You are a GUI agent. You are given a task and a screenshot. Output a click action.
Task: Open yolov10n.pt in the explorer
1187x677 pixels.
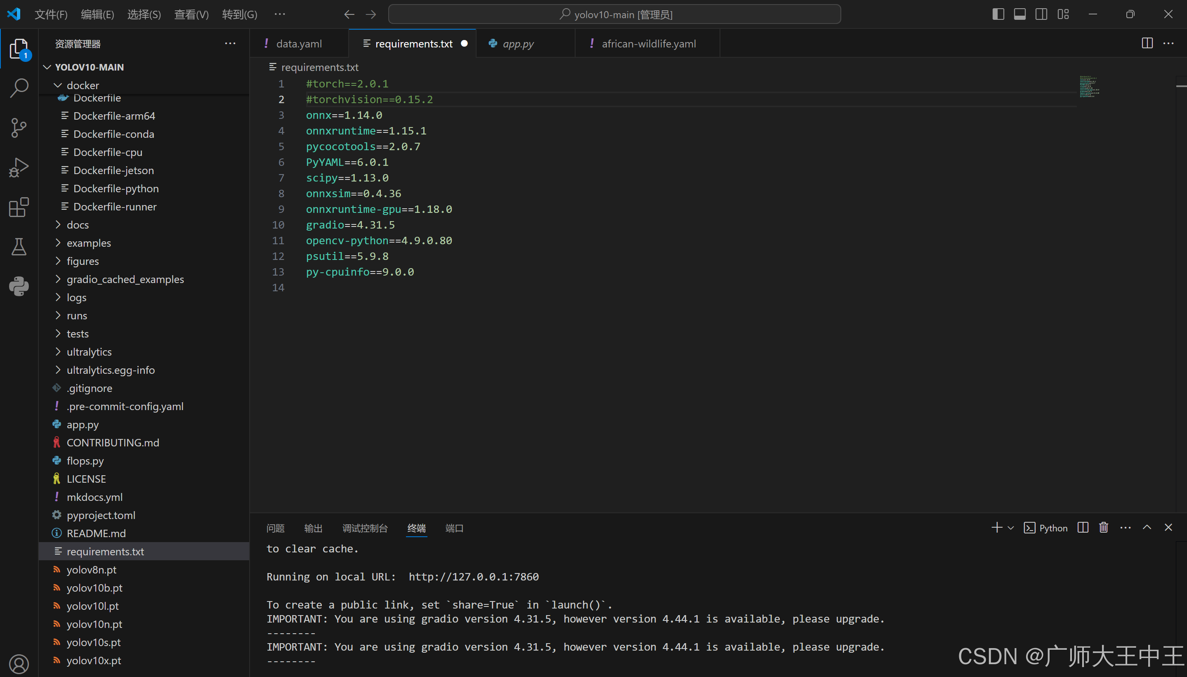tap(94, 624)
